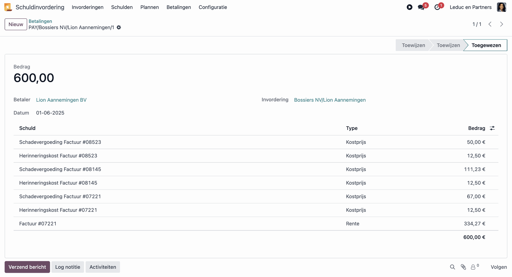Viewport: 512px width, 277px height.
Task: Open the Plannen menu
Action: 149,7
